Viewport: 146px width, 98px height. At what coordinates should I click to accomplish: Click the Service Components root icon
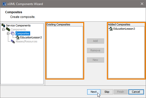(3, 25)
